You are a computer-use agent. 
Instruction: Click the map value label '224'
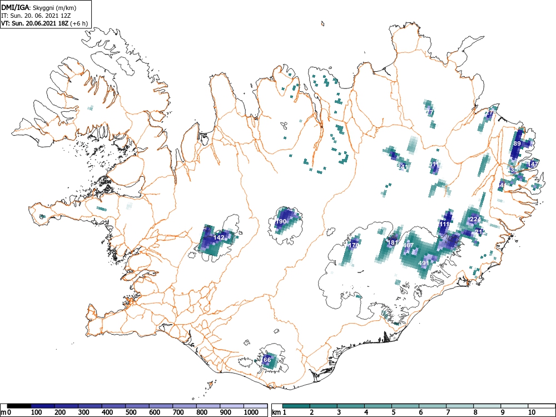tap(475, 219)
